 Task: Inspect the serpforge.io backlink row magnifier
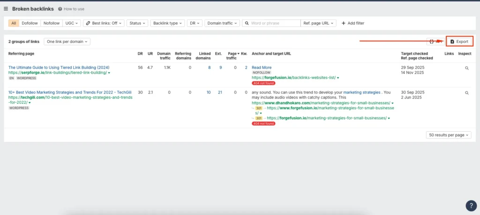(x=466, y=68)
